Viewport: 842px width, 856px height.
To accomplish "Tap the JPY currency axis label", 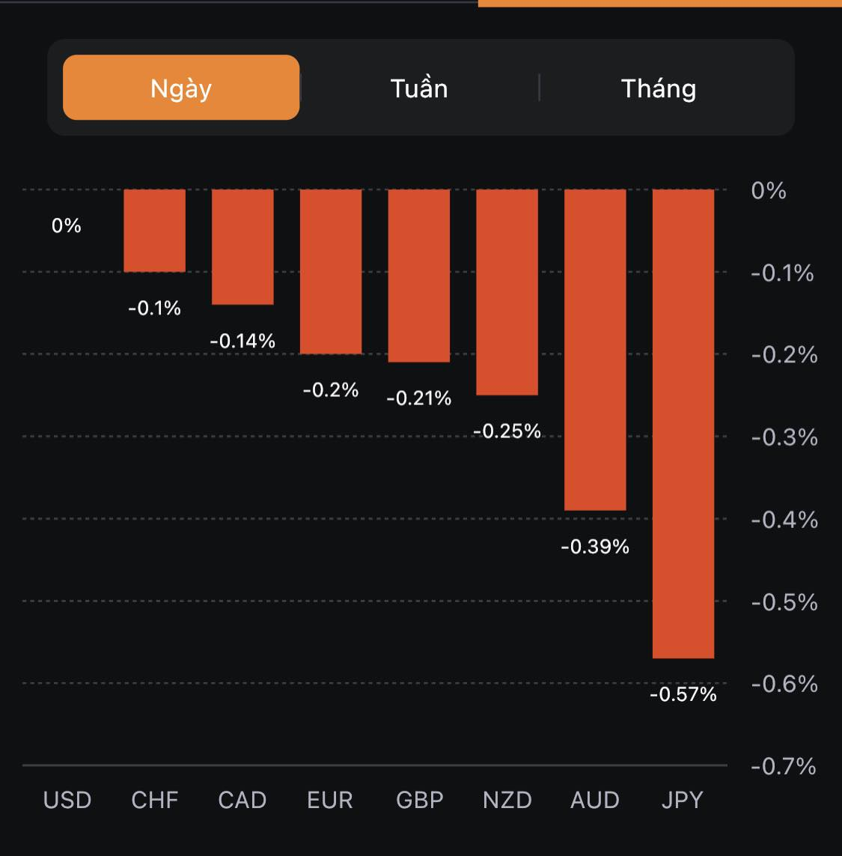I will coord(683,800).
